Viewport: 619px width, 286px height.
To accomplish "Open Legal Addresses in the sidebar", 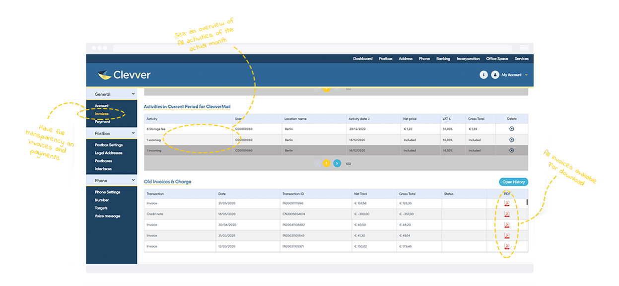I will [x=109, y=153].
